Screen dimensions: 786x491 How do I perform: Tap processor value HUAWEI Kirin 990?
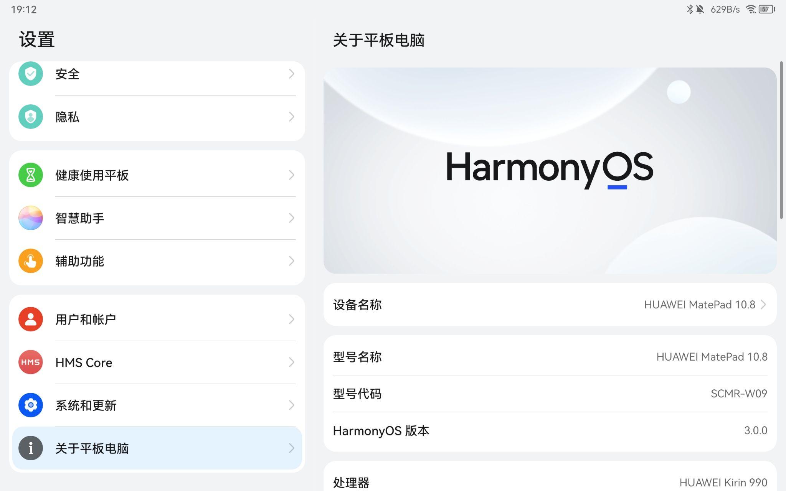[723, 483]
